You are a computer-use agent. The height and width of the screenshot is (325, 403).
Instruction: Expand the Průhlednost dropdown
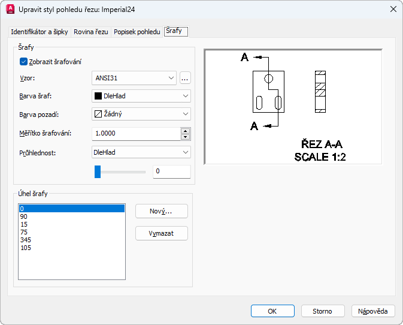[184, 152]
